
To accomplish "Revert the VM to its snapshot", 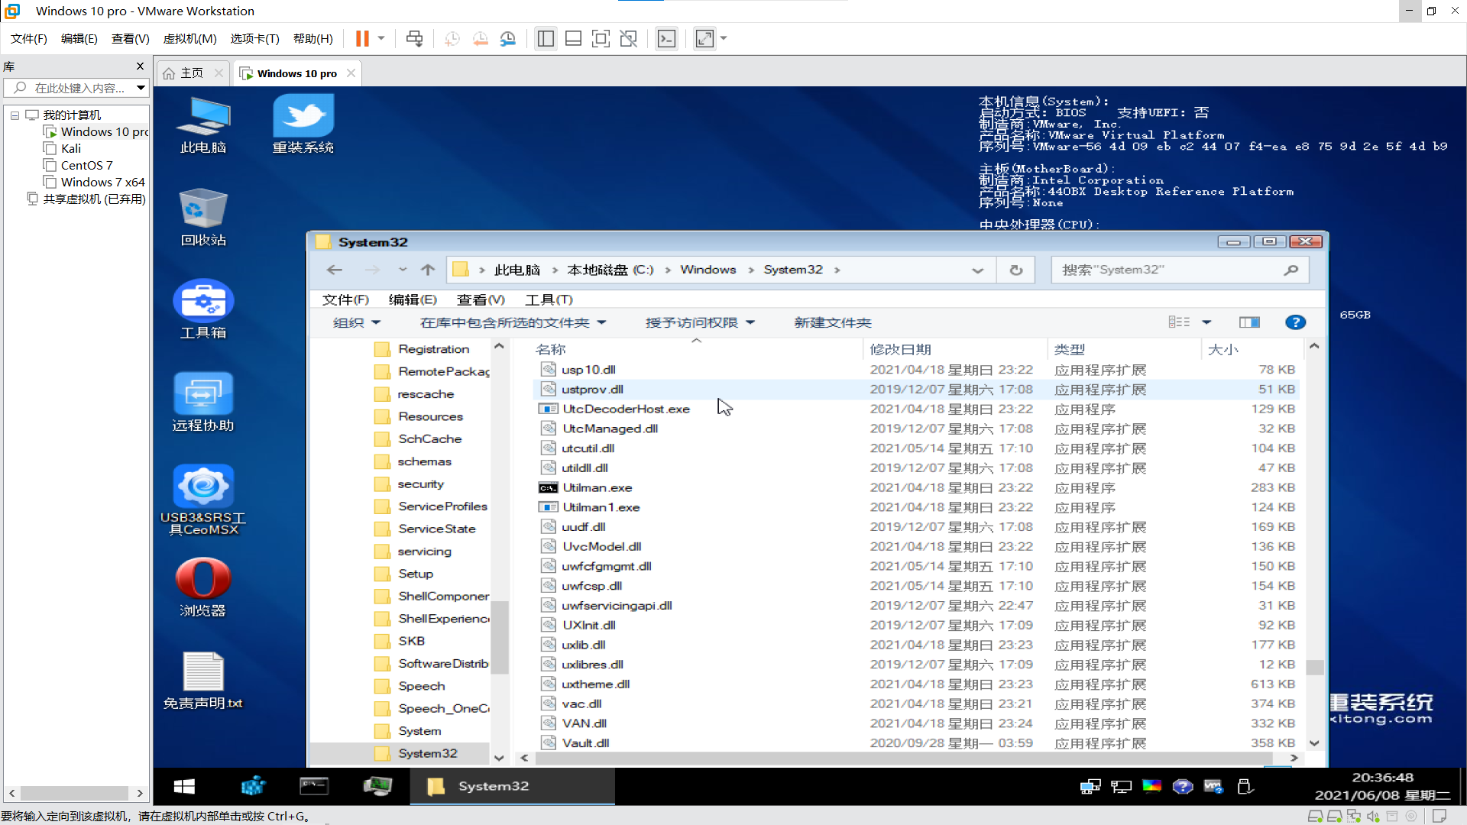I will pos(481,38).
